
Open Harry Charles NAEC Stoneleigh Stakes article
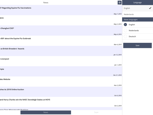point(61,102)
